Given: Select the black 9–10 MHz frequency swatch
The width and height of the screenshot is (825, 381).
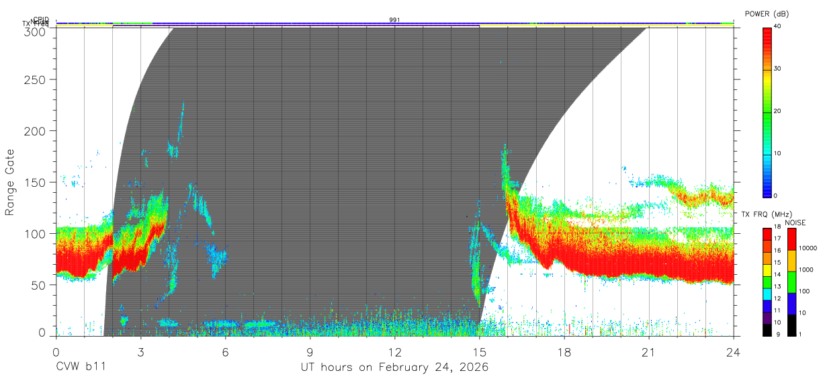Looking at the screenshot, I should (767, 330).
